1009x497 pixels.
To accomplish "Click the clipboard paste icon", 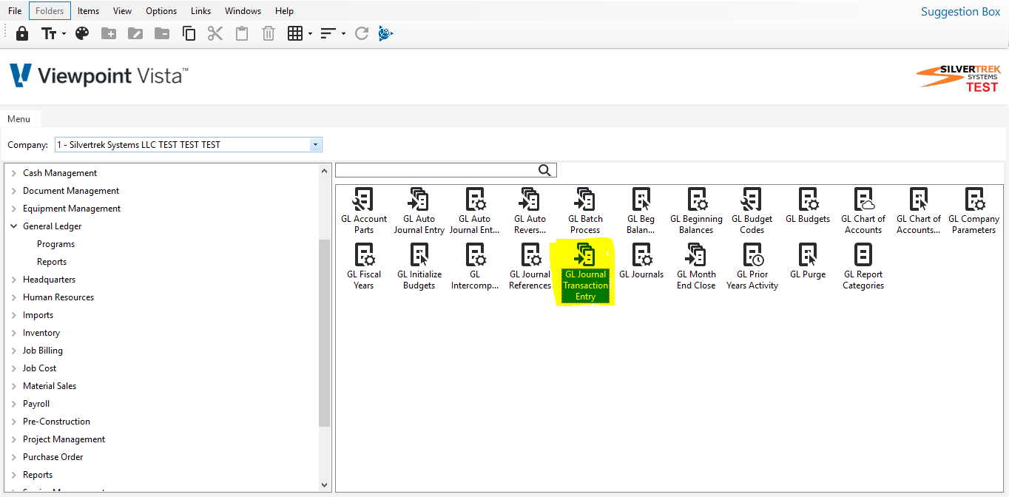I will [242, 33].
